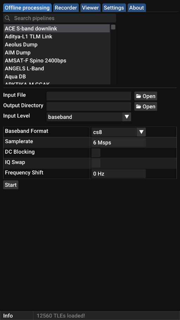Click the search magnifier icon

7,18
